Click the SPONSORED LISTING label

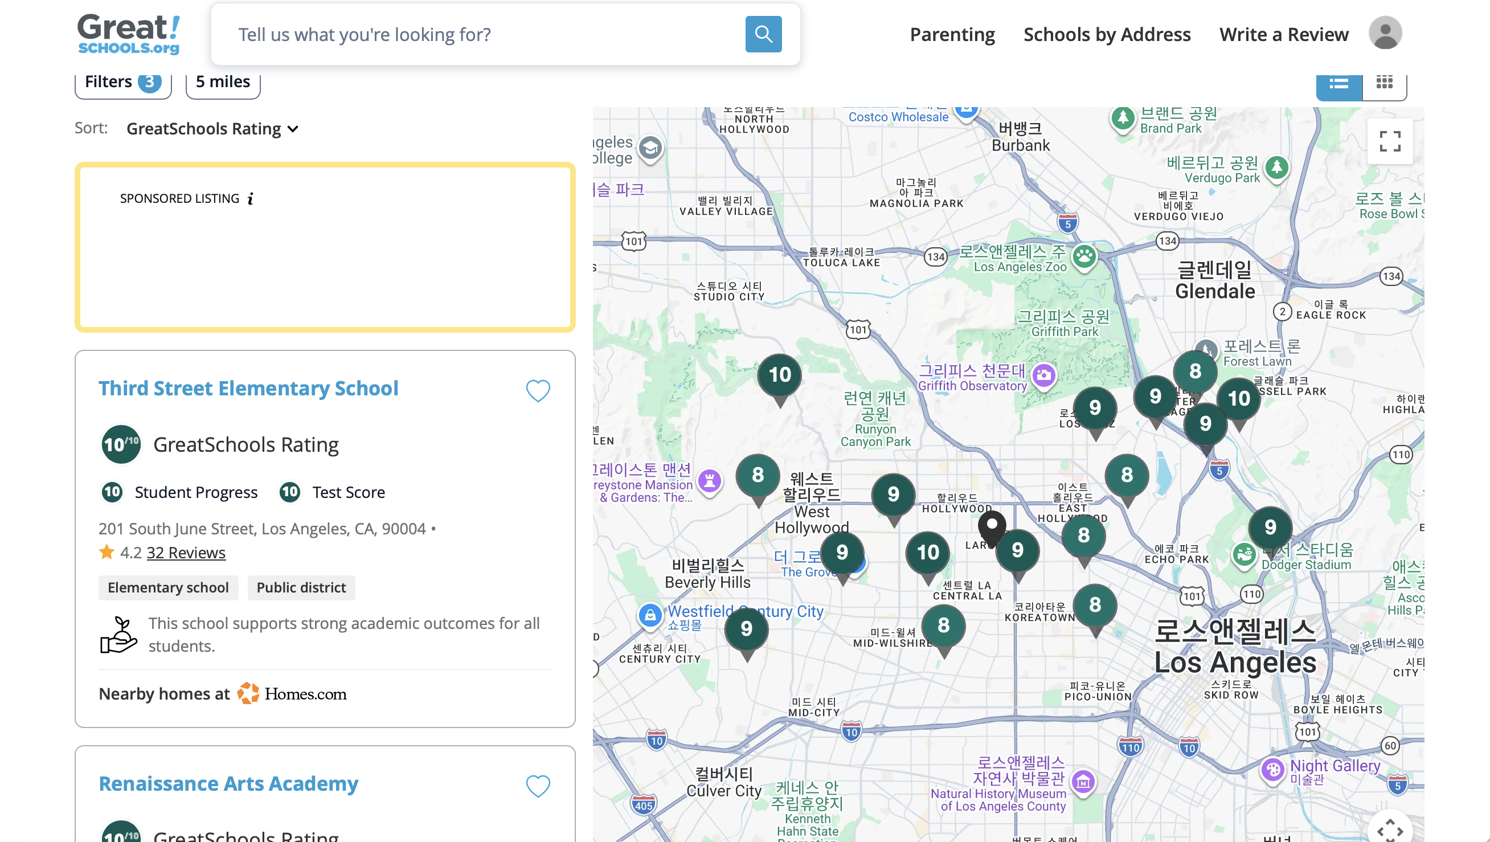coord(179,198)
